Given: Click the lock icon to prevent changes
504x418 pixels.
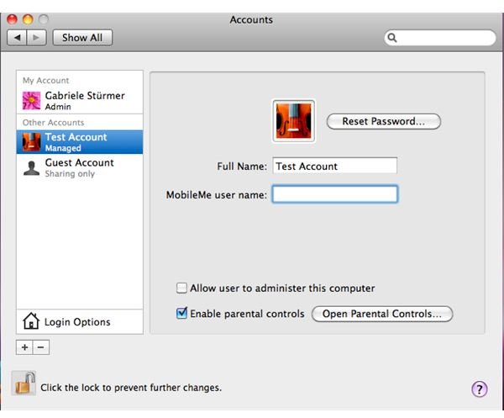Looking at the screenshot, I should (x=24, y=383).
